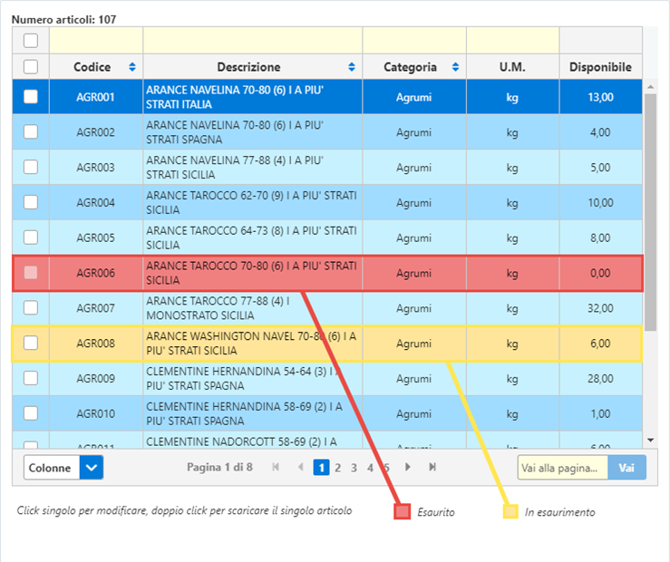
Task: Toggle select-all checkbox in header
Action: click(x=31, y=67)
